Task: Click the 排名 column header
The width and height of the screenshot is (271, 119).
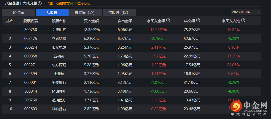Action: [x=10, y=21]
